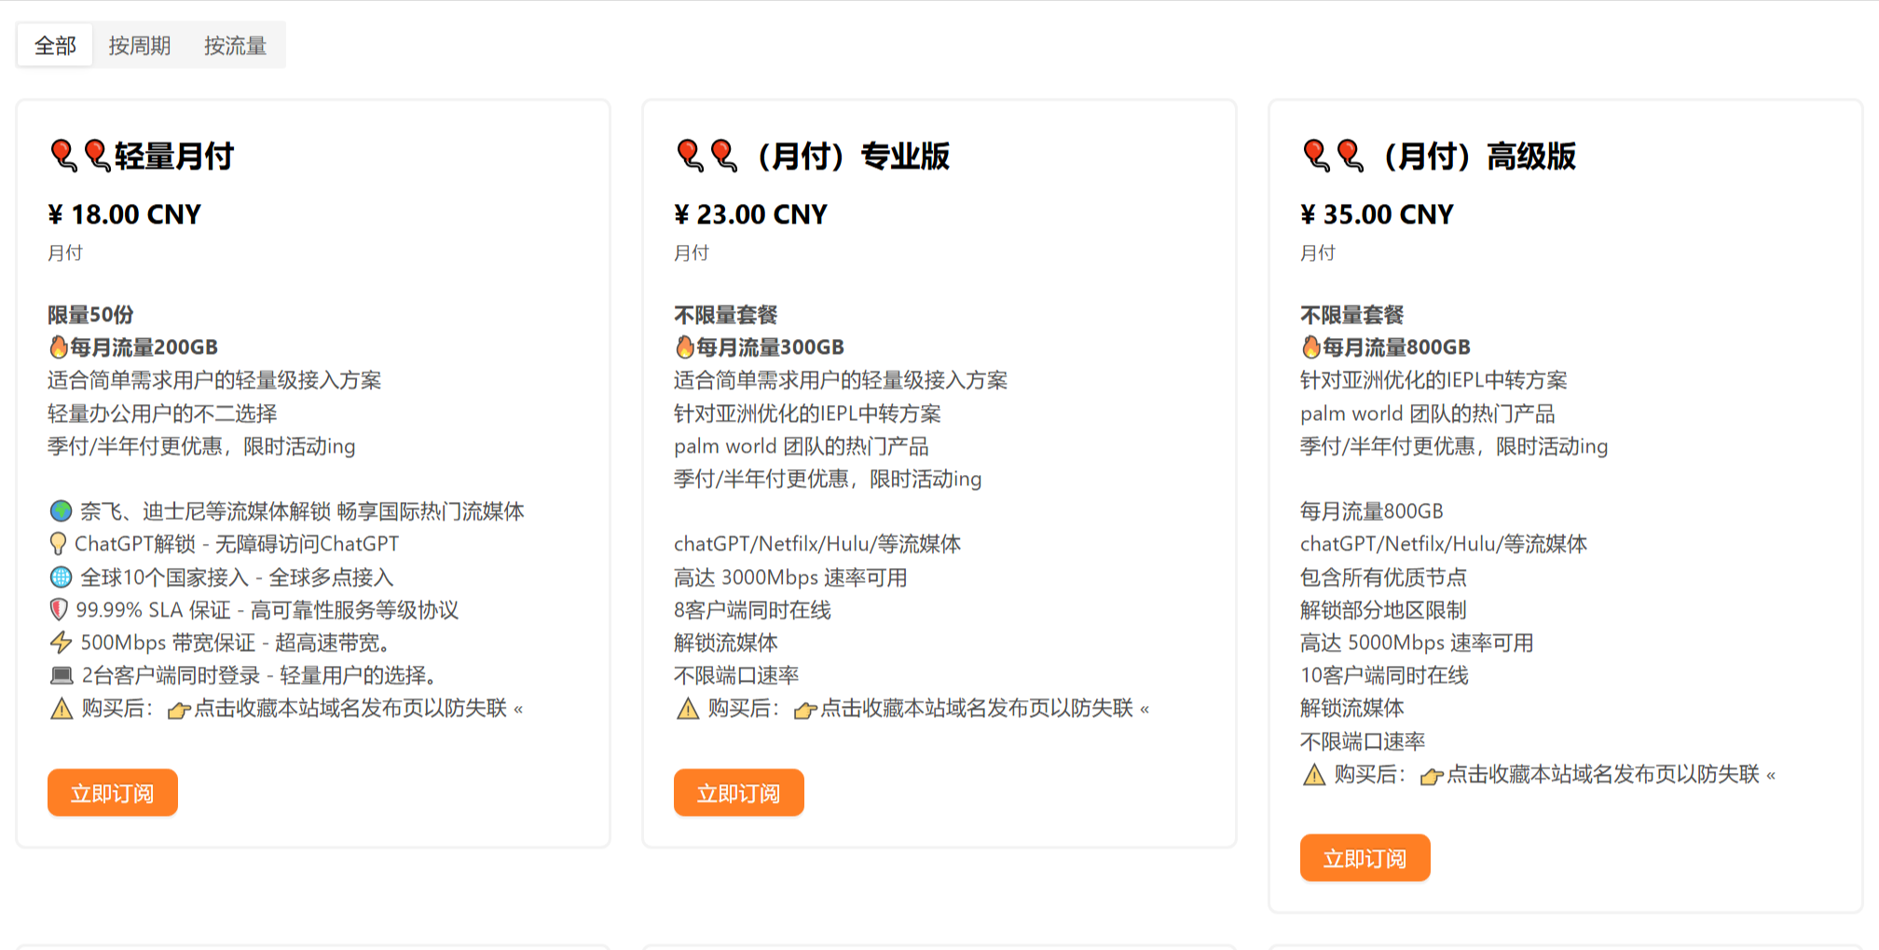Click 立即订阅 under 高级版 plan
The height and width of the screenshot is (950, 1879).
pos(1365,858)
